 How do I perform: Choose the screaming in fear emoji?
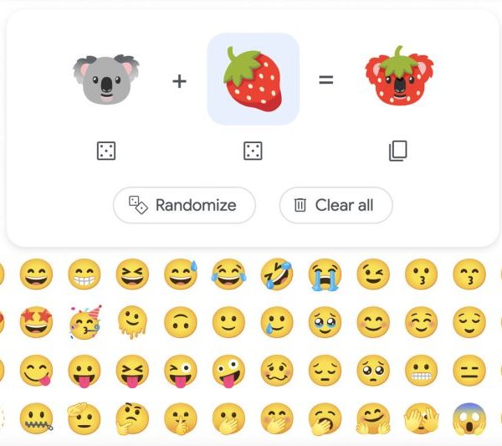coord(469,418)
